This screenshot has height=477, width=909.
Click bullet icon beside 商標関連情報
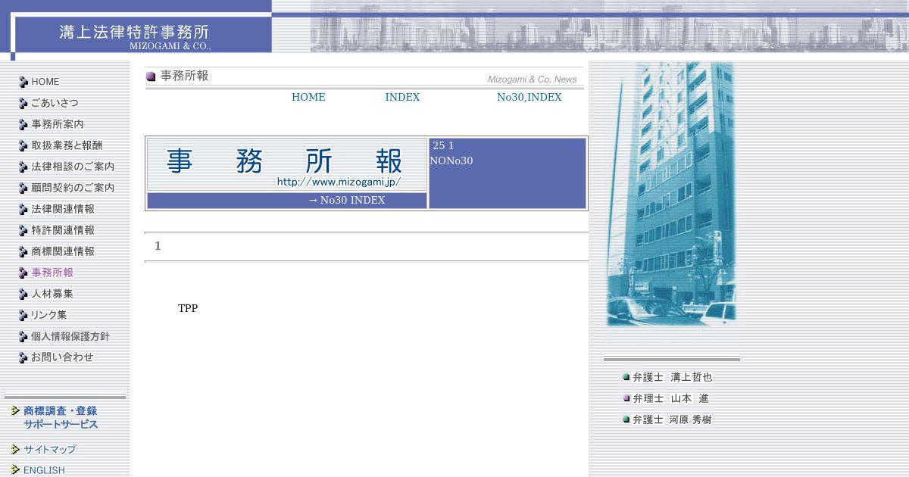click(23, 251)
